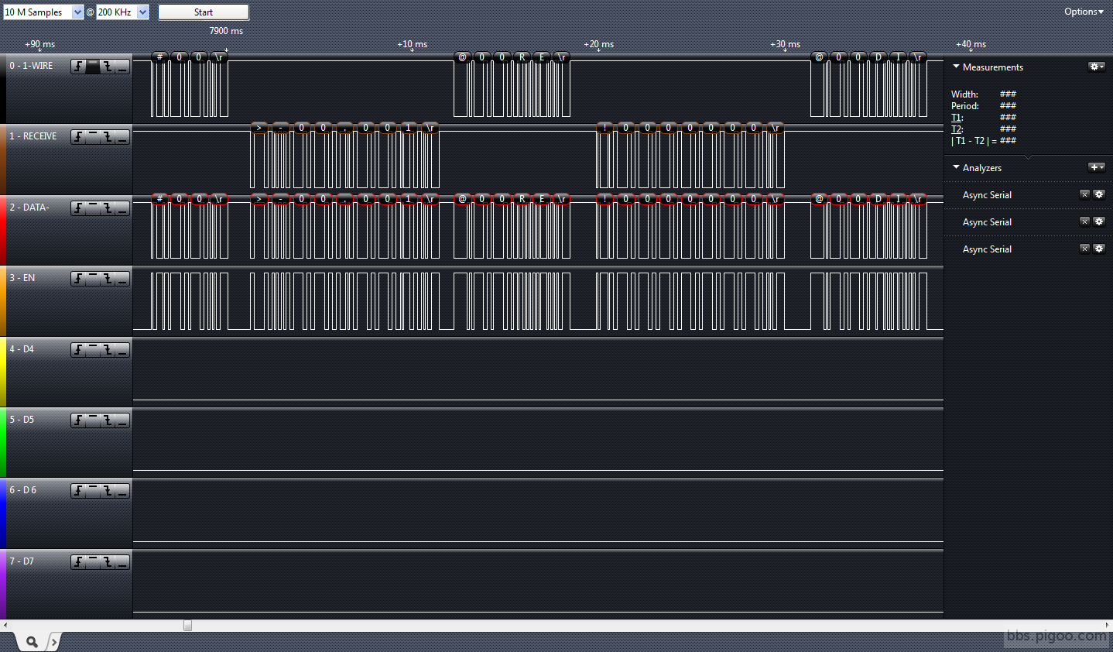The width and height of the screenshot is (1113, 652).
Task: Click the +20 ms timeline marker
Action: tap(598, 44)
